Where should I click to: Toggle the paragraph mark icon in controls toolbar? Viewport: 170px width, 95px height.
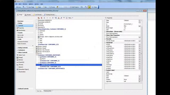(64, 18)
